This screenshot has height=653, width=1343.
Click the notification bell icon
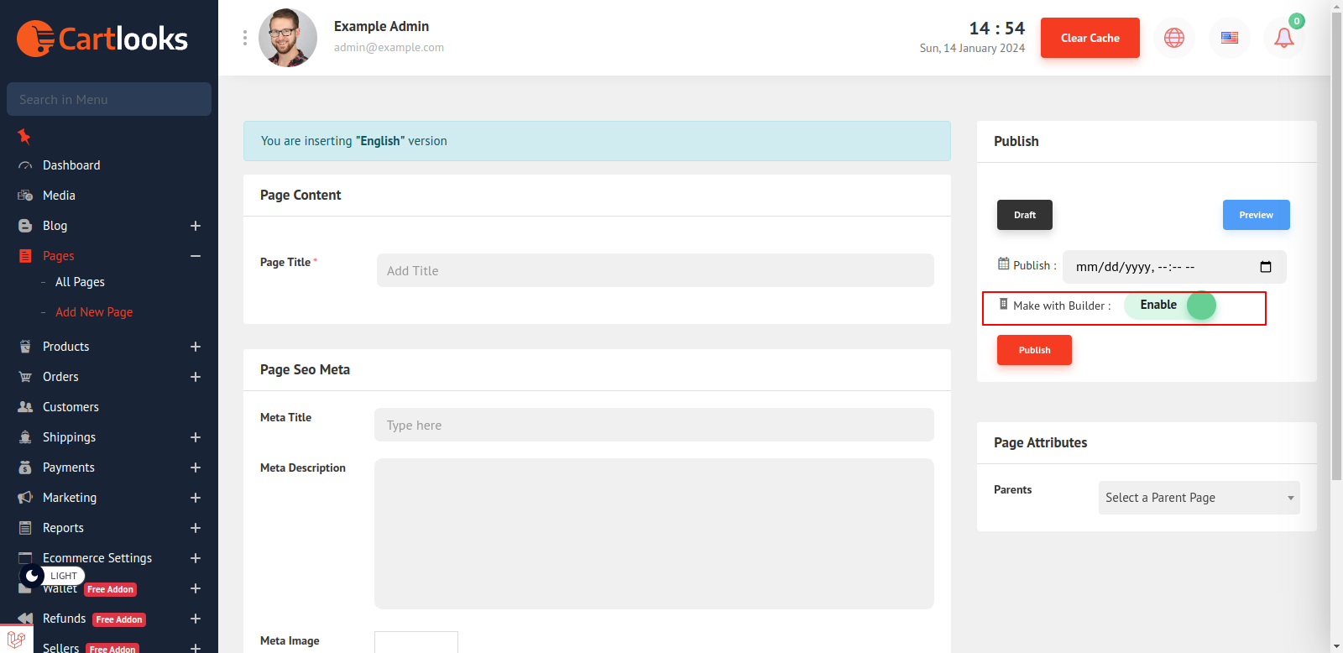[x=1283, y=38]
